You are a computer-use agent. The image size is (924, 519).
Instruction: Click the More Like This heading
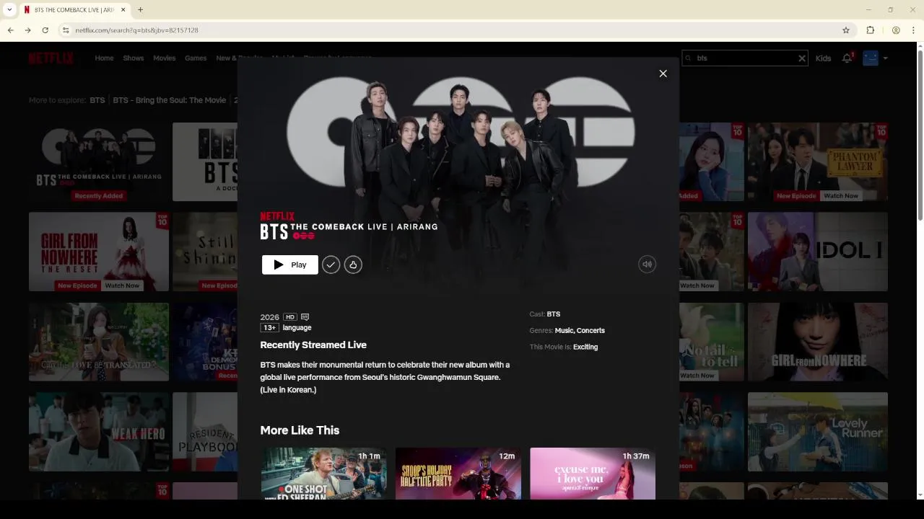click(x=300, y=430)
